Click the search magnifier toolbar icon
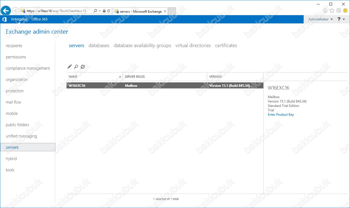This screenshot has height=208, width=350. 76,67
